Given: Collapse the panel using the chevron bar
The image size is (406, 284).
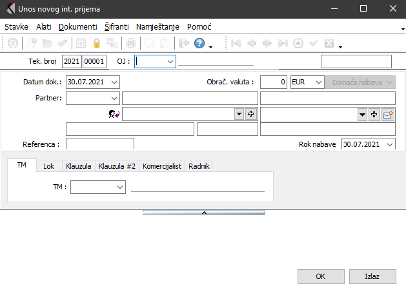Looking at the screenshot, I should [203, 212].
